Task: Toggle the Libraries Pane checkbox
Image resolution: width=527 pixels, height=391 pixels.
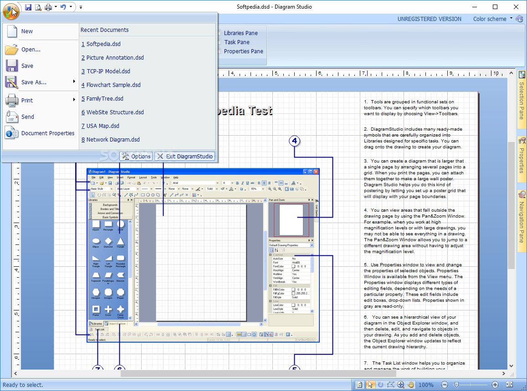Action: (x=219, y=33)
